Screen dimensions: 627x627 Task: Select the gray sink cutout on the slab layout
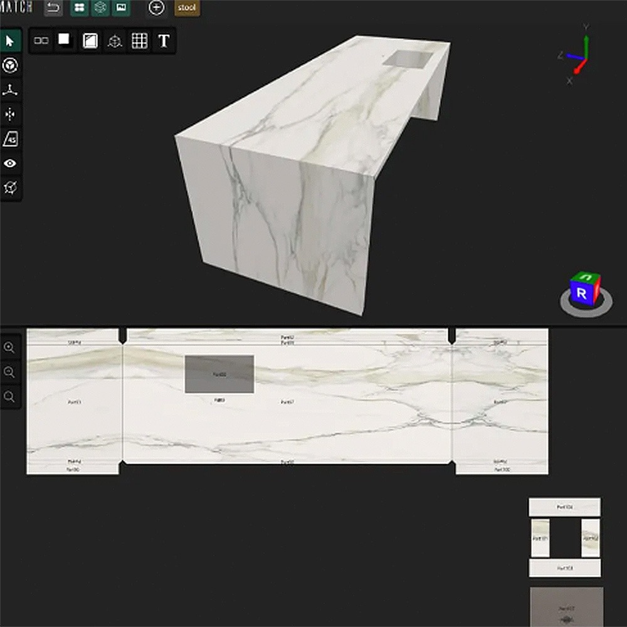(219, 374)
